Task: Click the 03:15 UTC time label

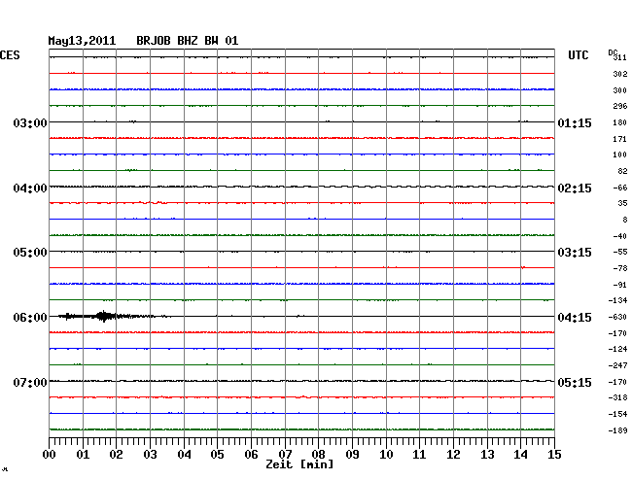Action: coord(575,253)
